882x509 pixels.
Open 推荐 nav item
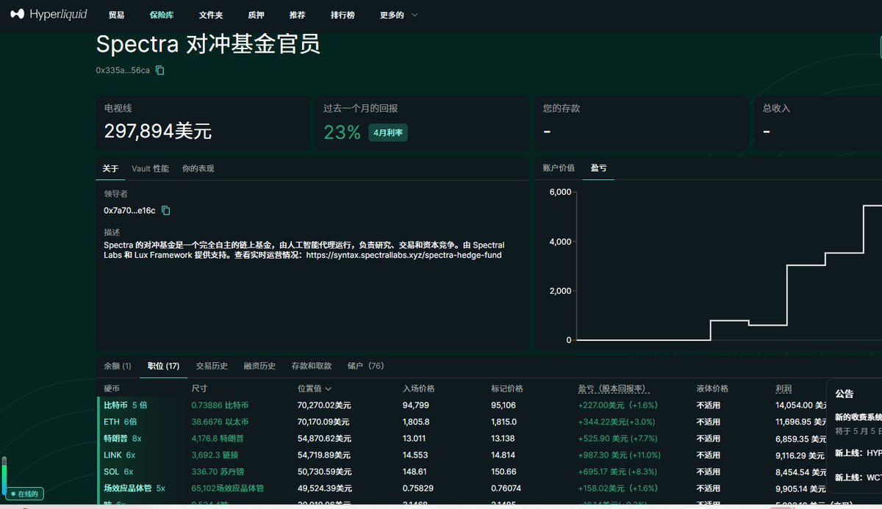pyautogui.click(x=297, y=15)
